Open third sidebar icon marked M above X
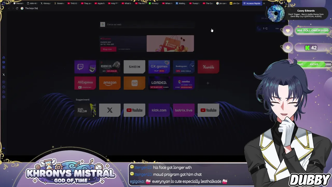 pos(4,67)
